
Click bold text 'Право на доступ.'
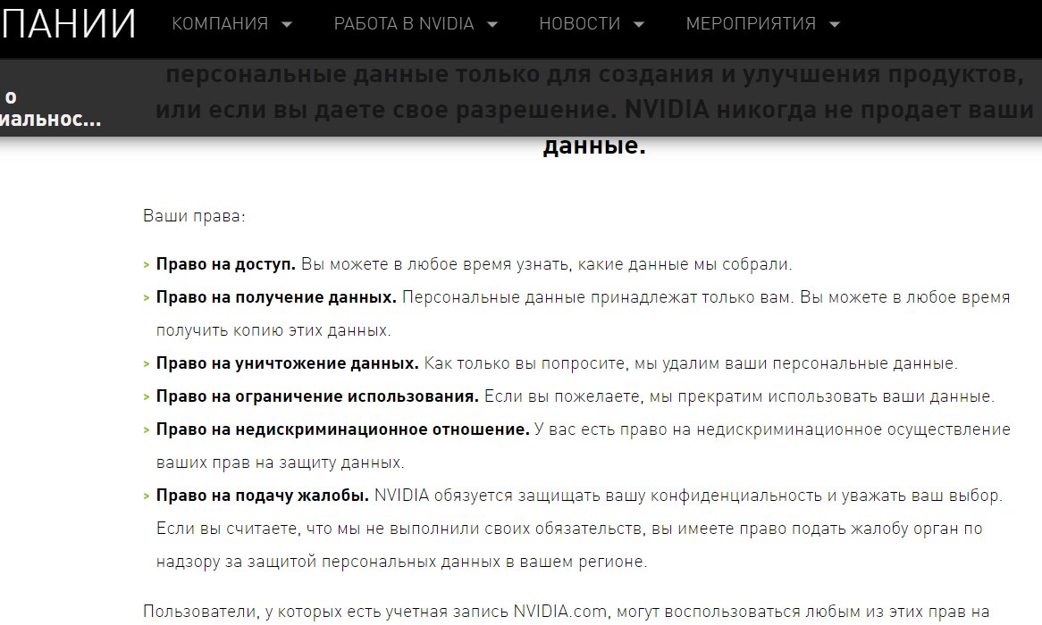click(x=226, y=264)
